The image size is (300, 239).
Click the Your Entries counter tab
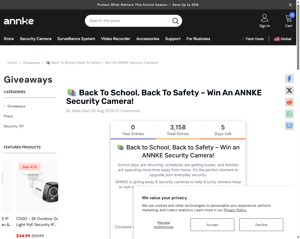point(133,130)
